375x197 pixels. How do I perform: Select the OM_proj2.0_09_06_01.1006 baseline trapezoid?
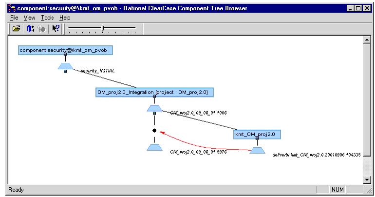154,108
